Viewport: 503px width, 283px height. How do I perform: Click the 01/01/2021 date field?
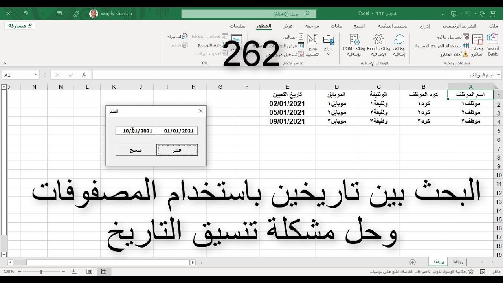point(177,131)
